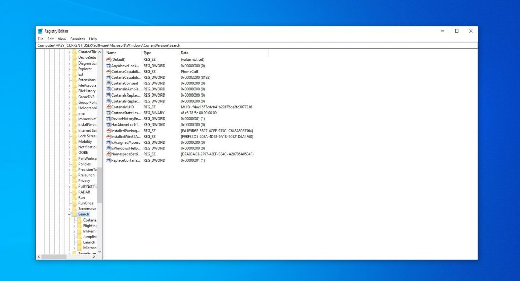This screenshot has width=520, height=281.
Task: Expand the PushNotific key
Action: tap(69, 186)
